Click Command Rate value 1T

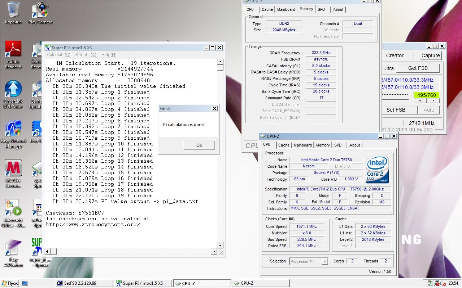(x=321, y=98)
